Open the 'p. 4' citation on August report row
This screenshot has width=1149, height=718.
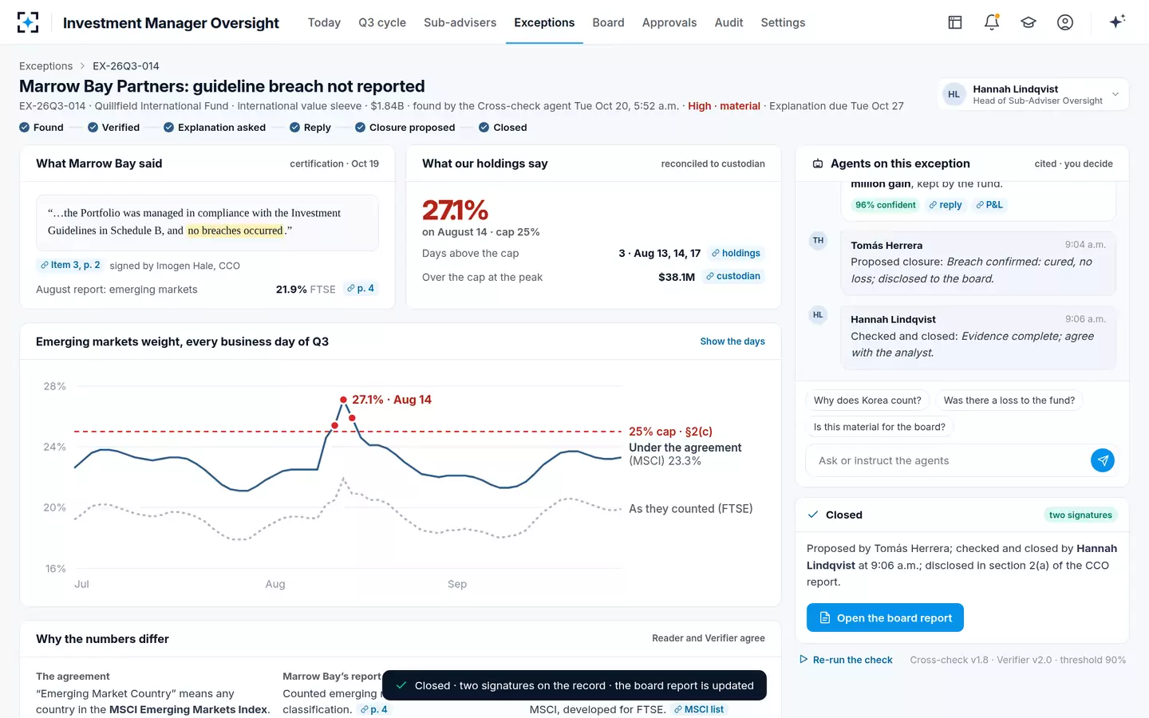(x=361, y=289)
